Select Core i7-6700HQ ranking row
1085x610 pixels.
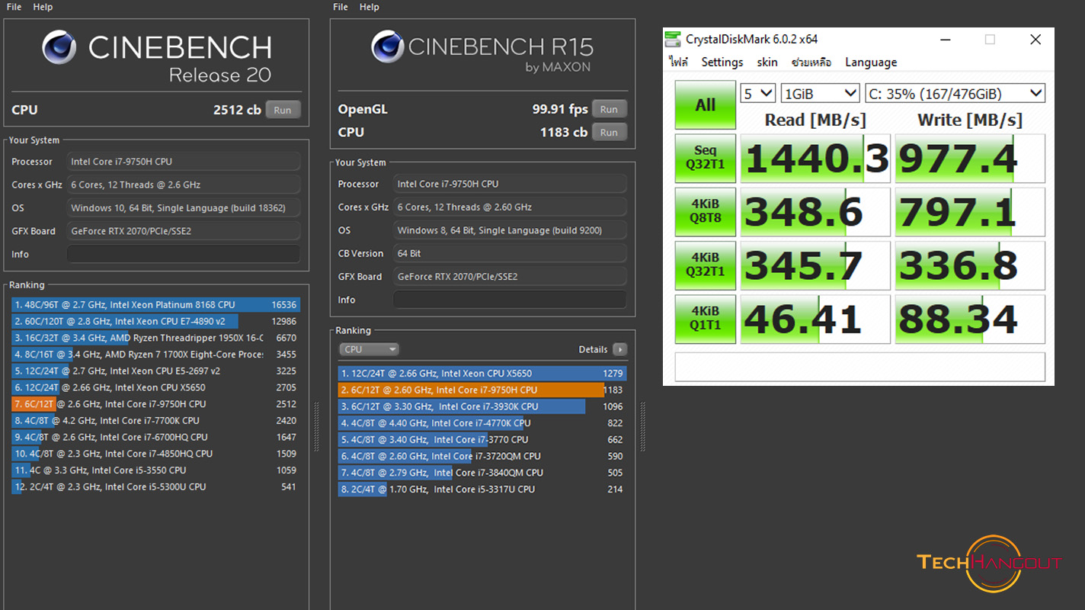(155, 437)
